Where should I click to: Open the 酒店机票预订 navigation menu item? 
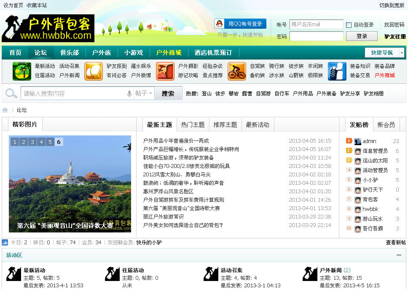point(213,53)
